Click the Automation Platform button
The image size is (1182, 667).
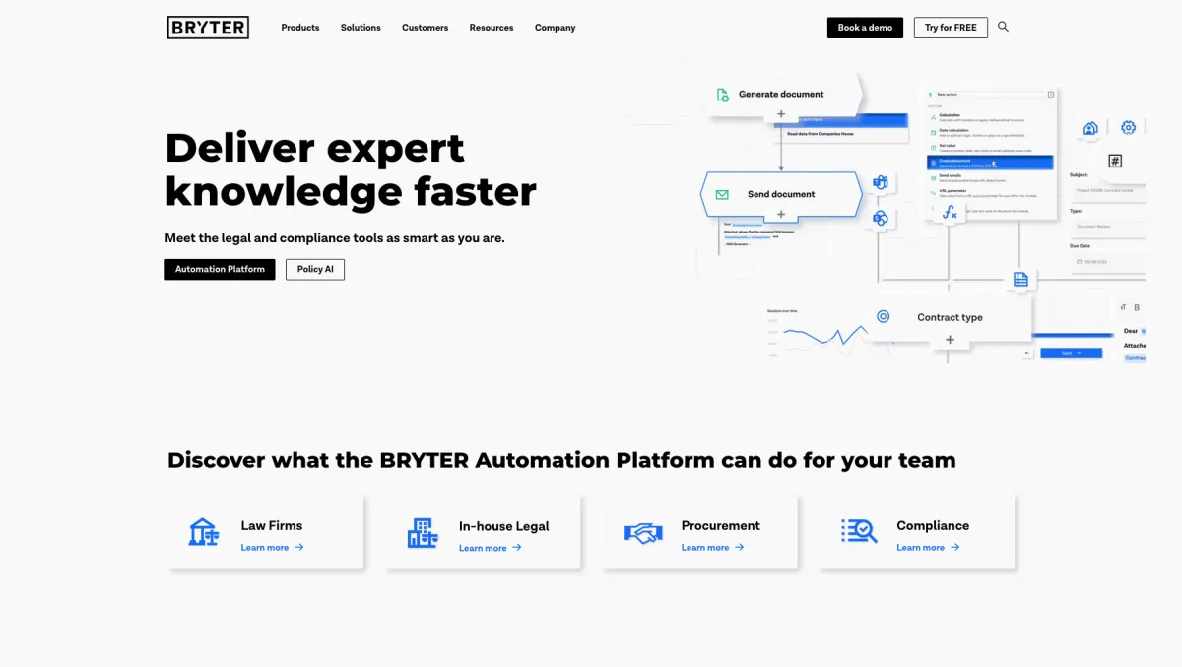click(220, 269)
